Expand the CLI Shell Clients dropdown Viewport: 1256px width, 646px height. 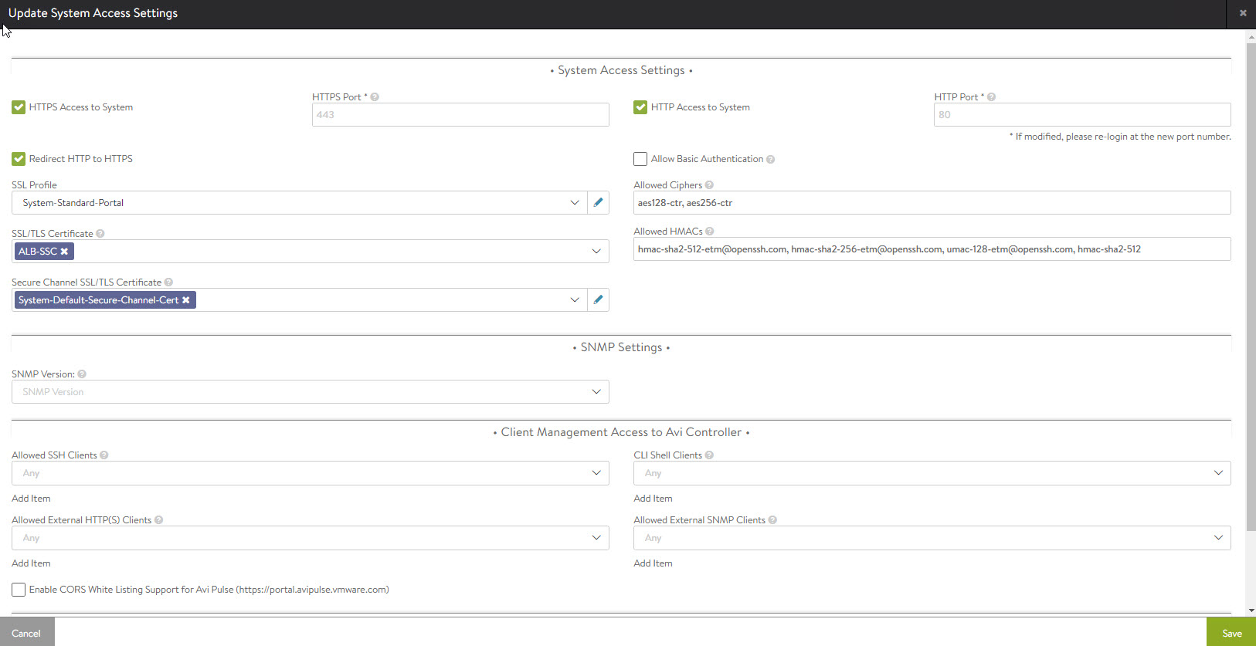point(931,473)
